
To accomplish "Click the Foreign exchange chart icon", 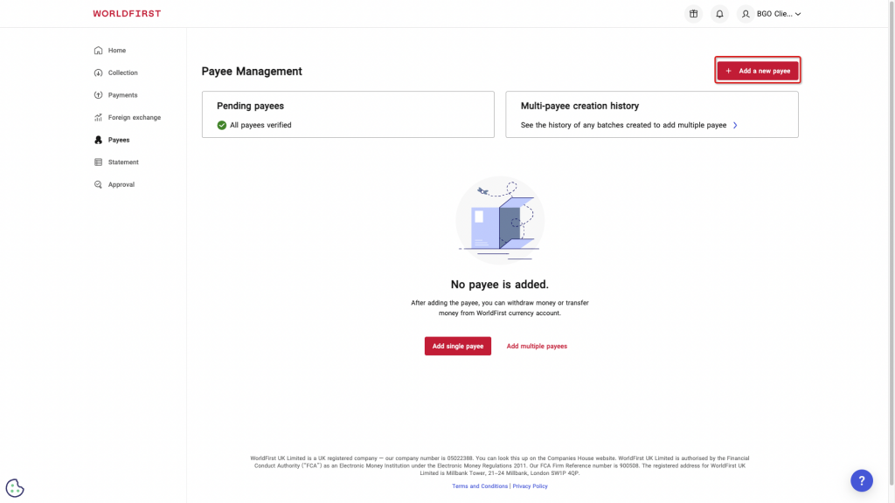I will coord(99,117).
